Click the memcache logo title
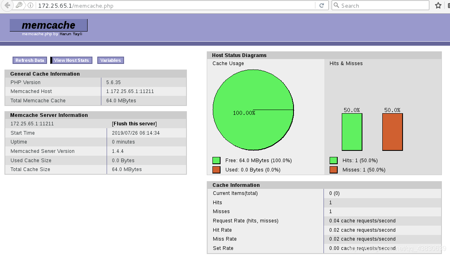The height and width of the screenshot is (256, 450). 49,25
